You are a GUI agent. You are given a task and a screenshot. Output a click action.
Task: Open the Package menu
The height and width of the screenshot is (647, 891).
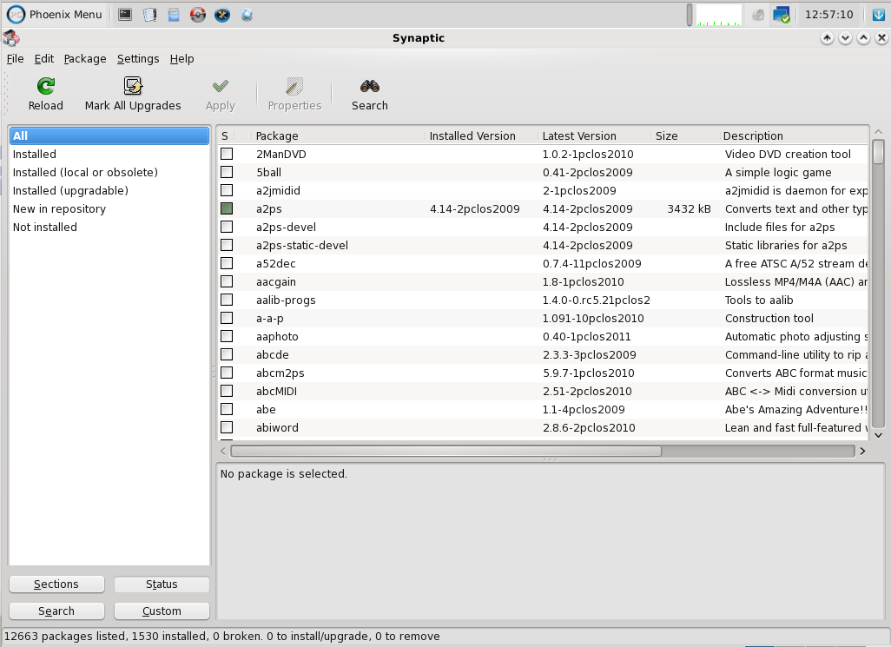85,59
